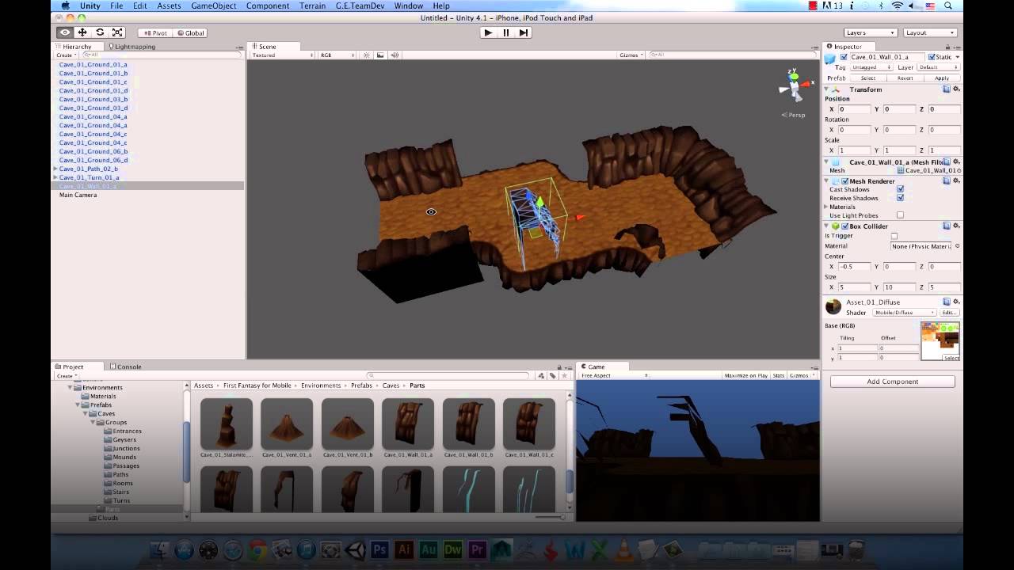Viewport: 1014px width, 570px height.
Task: Open the Assets menu
Action: (x=169, y=6)
